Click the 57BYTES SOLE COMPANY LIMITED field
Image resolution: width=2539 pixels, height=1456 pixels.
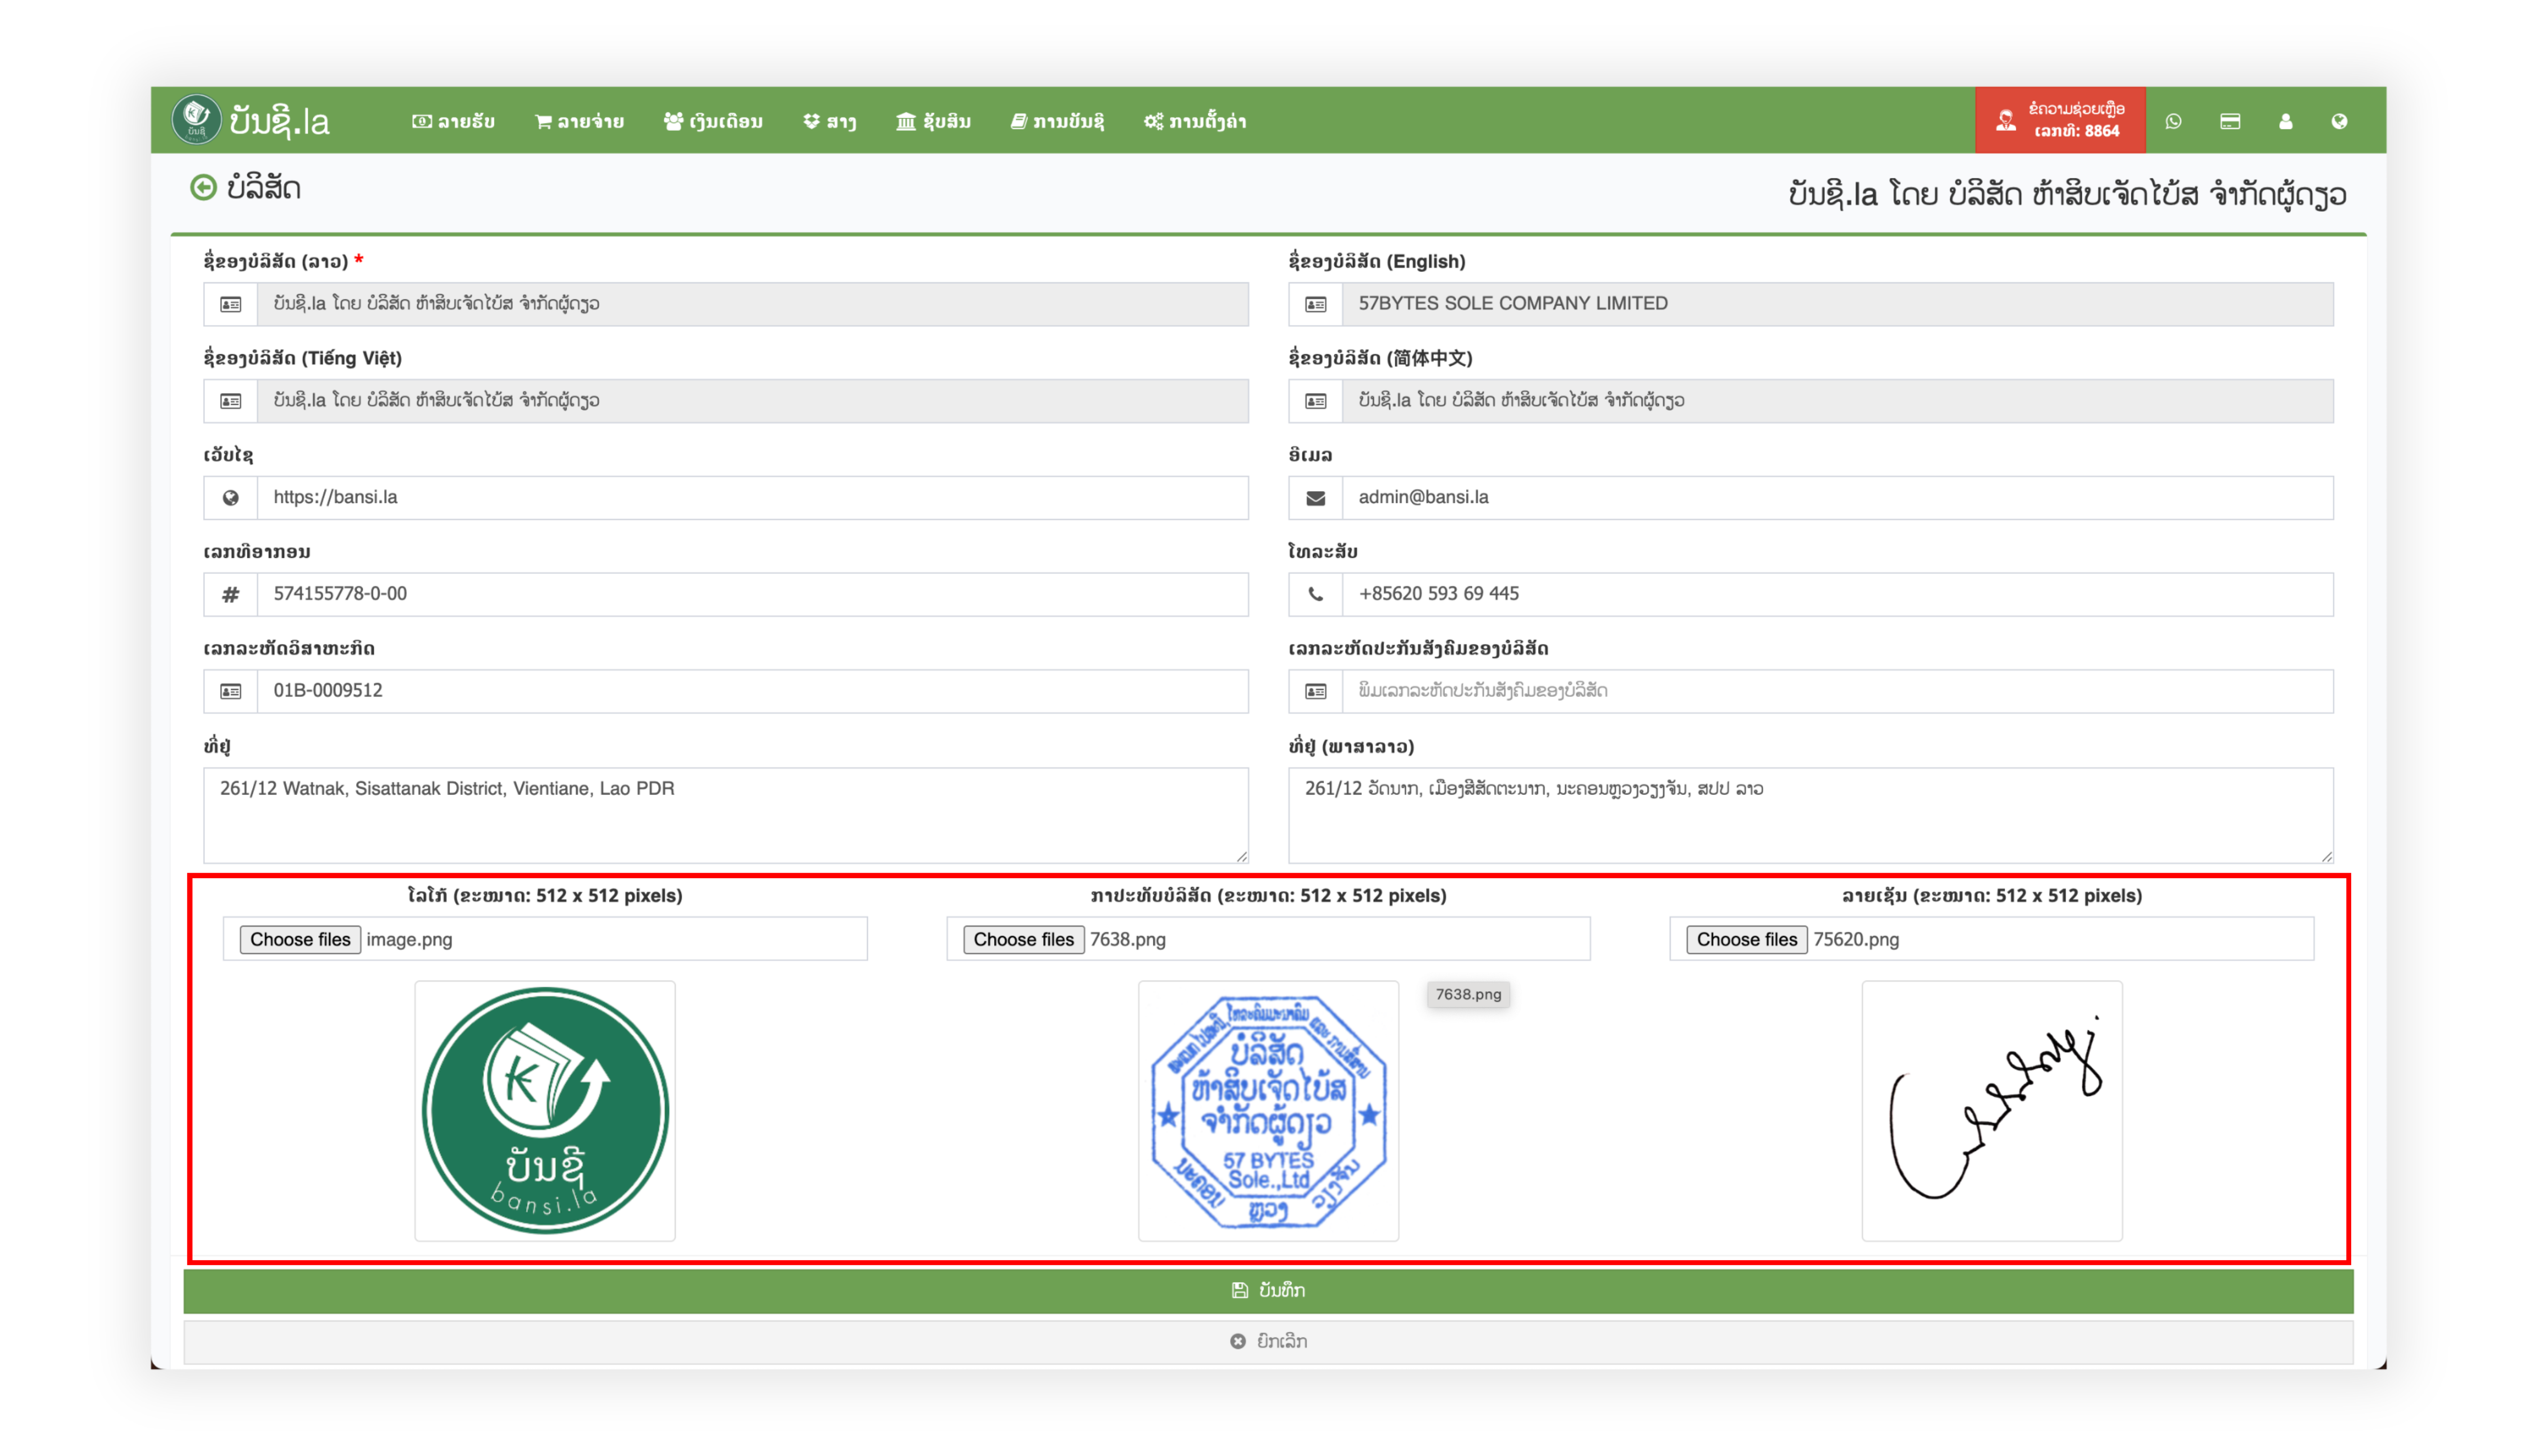tap(1838, 304)
